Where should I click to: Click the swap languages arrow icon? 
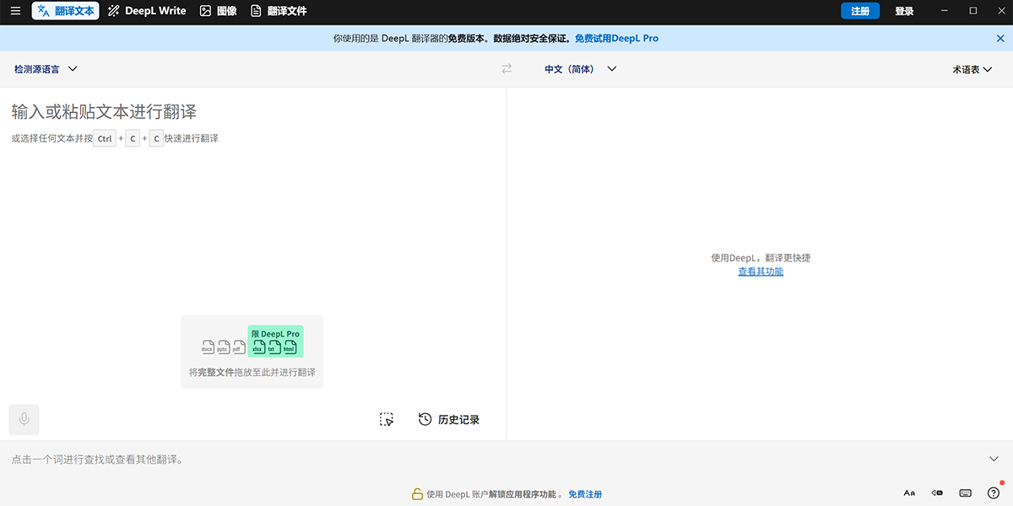tap(506, 68)
